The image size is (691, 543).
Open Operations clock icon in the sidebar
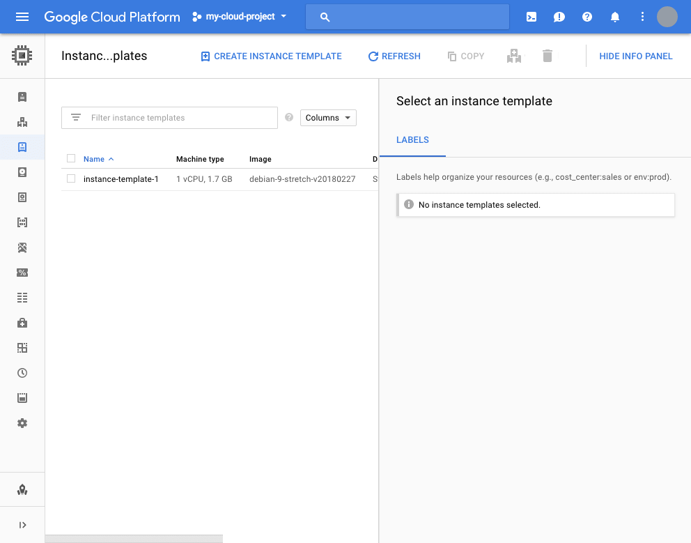(22, 373)
